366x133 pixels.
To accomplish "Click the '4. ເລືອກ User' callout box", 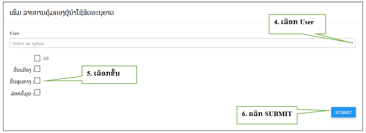I will pyautogui.click(x=298, y=24).
